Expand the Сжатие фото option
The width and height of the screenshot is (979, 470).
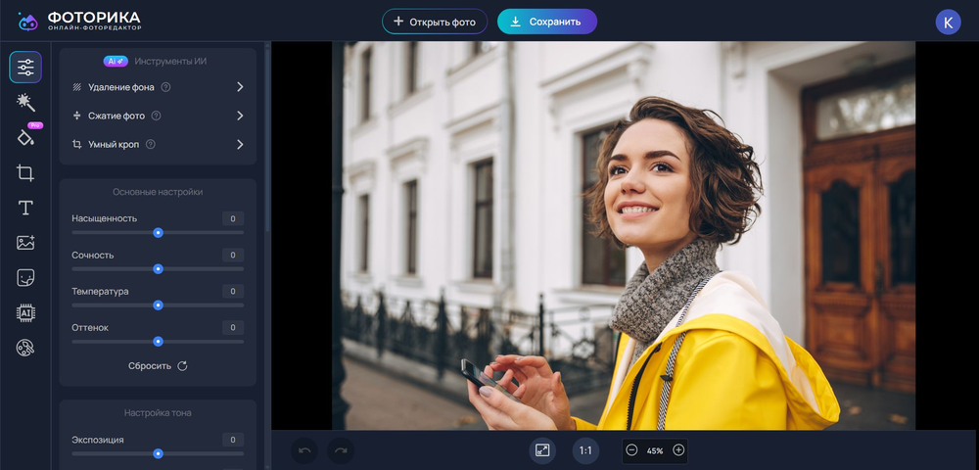click(x=240, y=116)
